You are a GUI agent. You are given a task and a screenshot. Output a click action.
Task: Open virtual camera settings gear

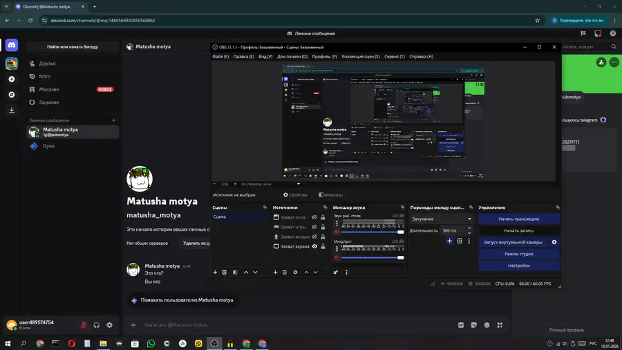tap(554, 242)
